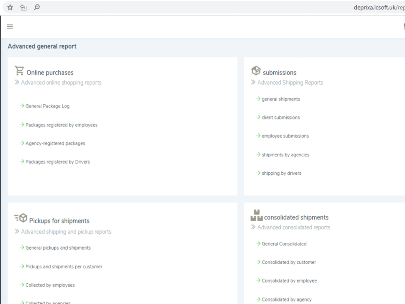Open Consolidated by customer report
This screenshot has height=304, width=405.
289,262
